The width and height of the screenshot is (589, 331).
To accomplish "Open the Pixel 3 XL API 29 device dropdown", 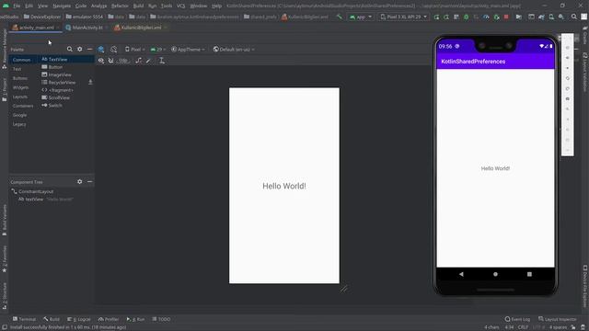I will tap(404, 17).
